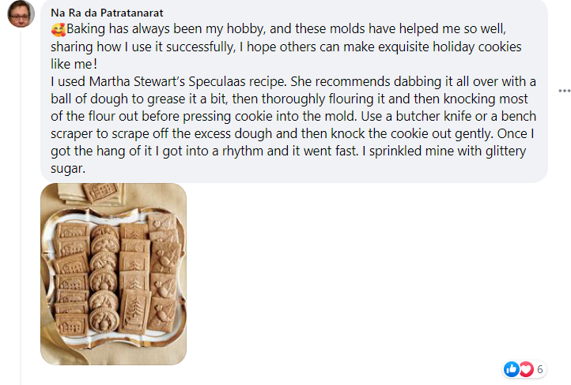Screen dimensions: 571x385
Task: Click the blue thumbs-up Like reaction icon
Action: [511, 369]
